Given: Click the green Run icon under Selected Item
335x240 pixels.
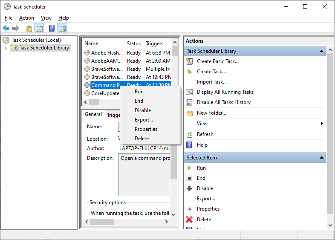Looking at the screenshot, I should pyautogui.click(x=189, y=168).
